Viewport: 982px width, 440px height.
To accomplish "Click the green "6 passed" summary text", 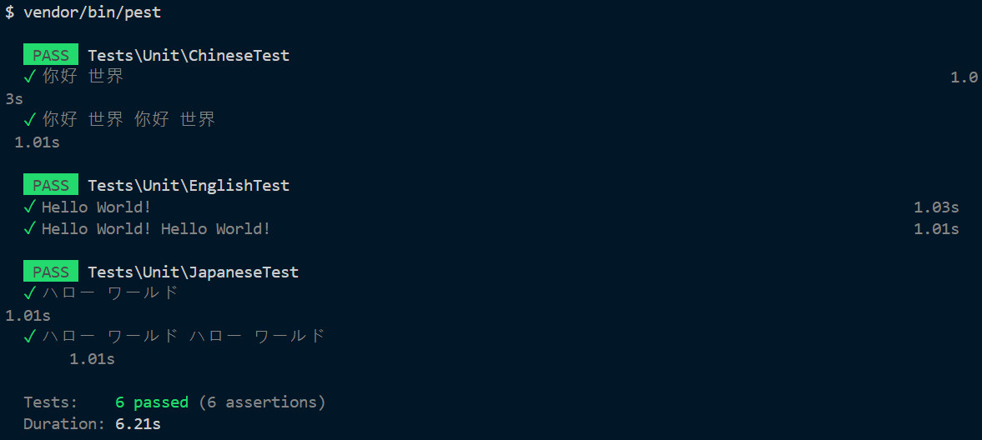I will (x=151, y=402).
